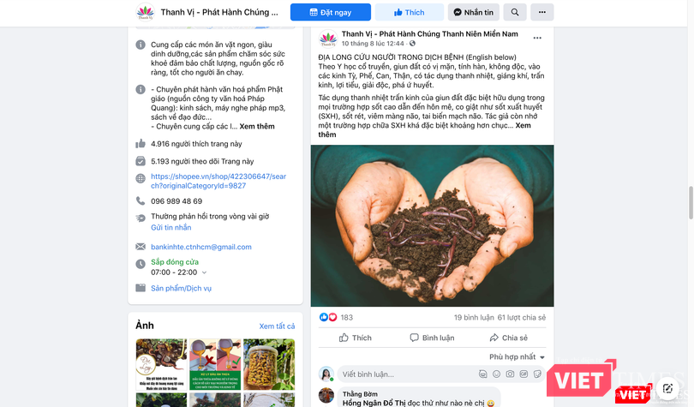Expand page description with Xem thêm
Image resolution: width=694 pixels, height=407 pixels.
tap(257, 127)
